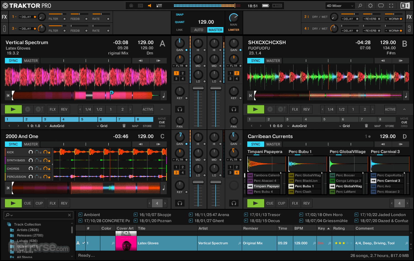Open the DELAY effect selector in FX unit 1

(26, 17)
